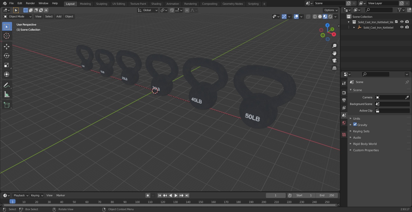The height and width of the screenshot is (212, 412).
Task: Pin the Scene properties panel
Action: [407, 82]
